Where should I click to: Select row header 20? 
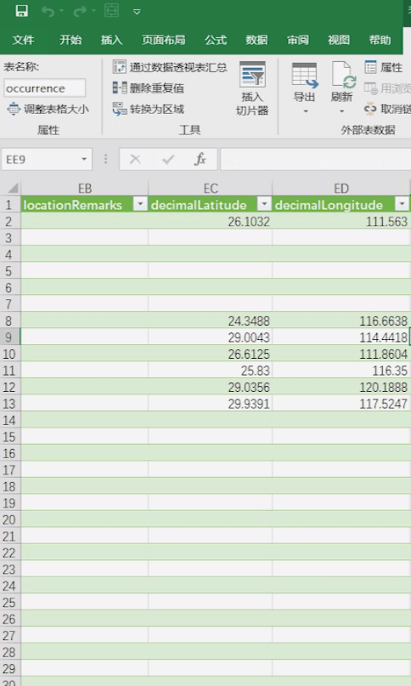[9, 519]
